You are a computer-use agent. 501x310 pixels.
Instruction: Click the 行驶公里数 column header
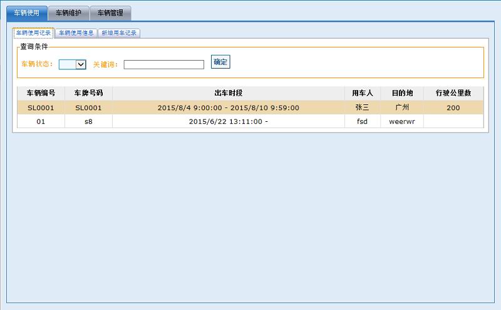pyautogui.click(x=453, y=93)
